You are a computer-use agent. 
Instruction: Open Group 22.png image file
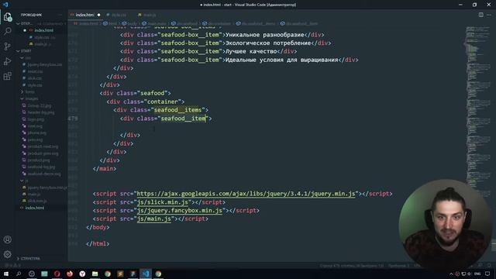(x=39, y=105)
